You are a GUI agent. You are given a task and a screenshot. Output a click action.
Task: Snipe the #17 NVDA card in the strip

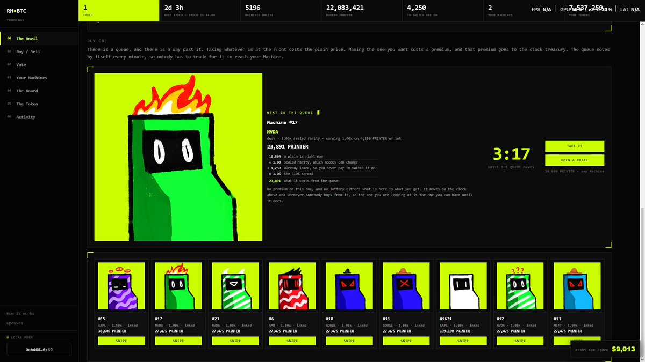coord(178,341)
